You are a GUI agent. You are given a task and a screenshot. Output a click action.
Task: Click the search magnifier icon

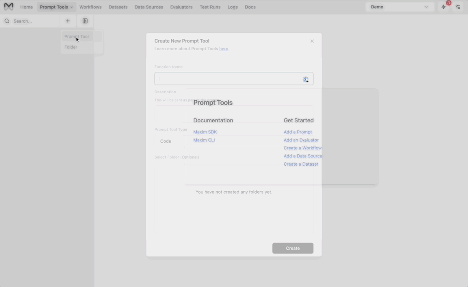[x=7, y=21]
